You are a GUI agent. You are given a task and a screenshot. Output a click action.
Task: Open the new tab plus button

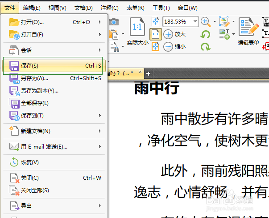pyautogui.click(x=149, y=74)
